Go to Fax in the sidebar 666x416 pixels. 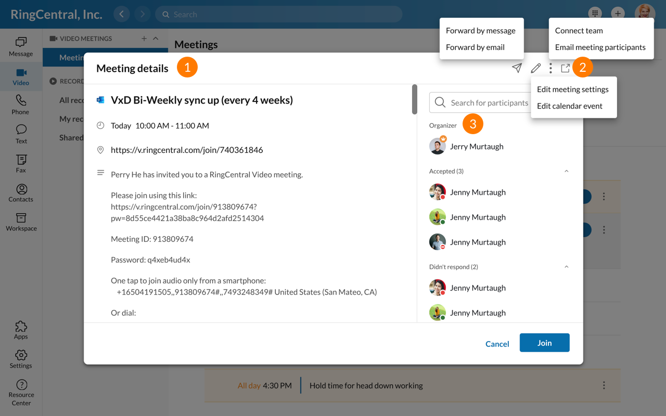(21, 163)
